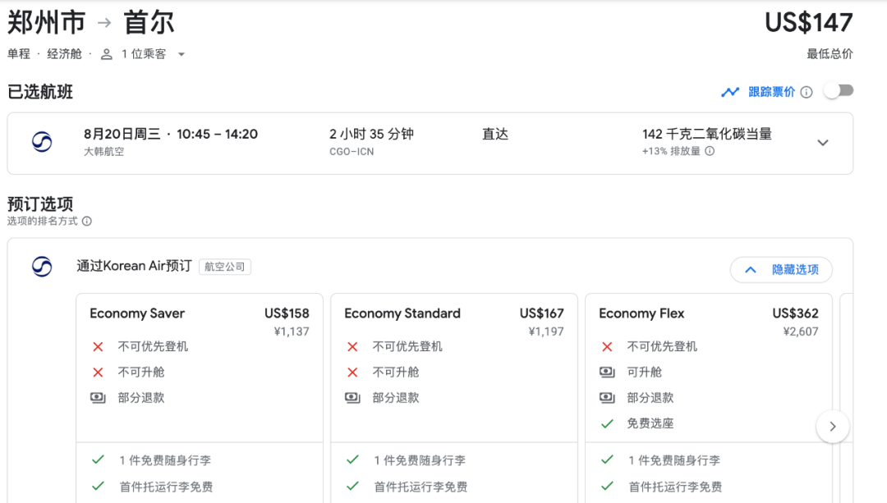Toggle the 跟踪票价 price tracking switch
Viewport: 887px width, 503px height.
(839, 91)
